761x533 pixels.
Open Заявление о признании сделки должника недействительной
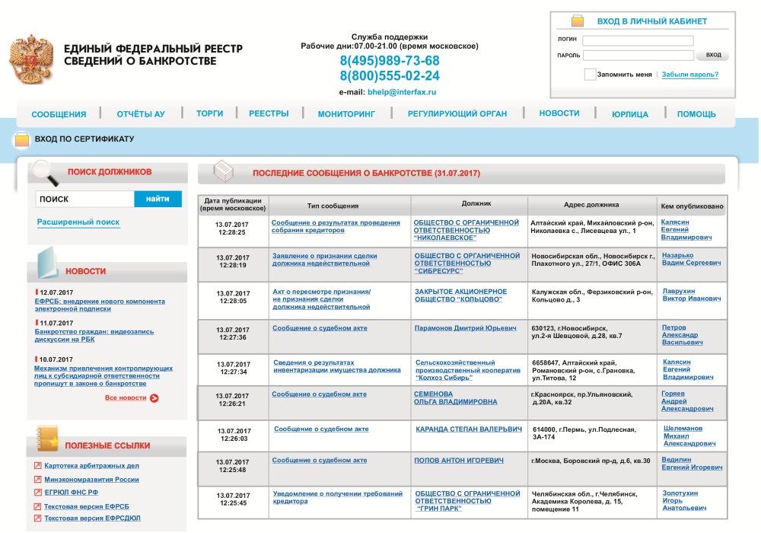tap(324, 259)
